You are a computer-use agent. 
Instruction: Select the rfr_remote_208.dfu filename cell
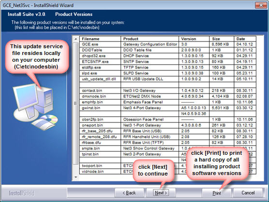coord(100,137)
